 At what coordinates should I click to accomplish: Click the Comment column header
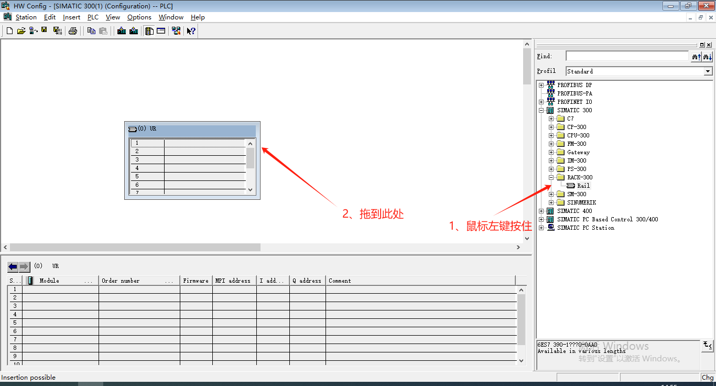click(420, 281)
